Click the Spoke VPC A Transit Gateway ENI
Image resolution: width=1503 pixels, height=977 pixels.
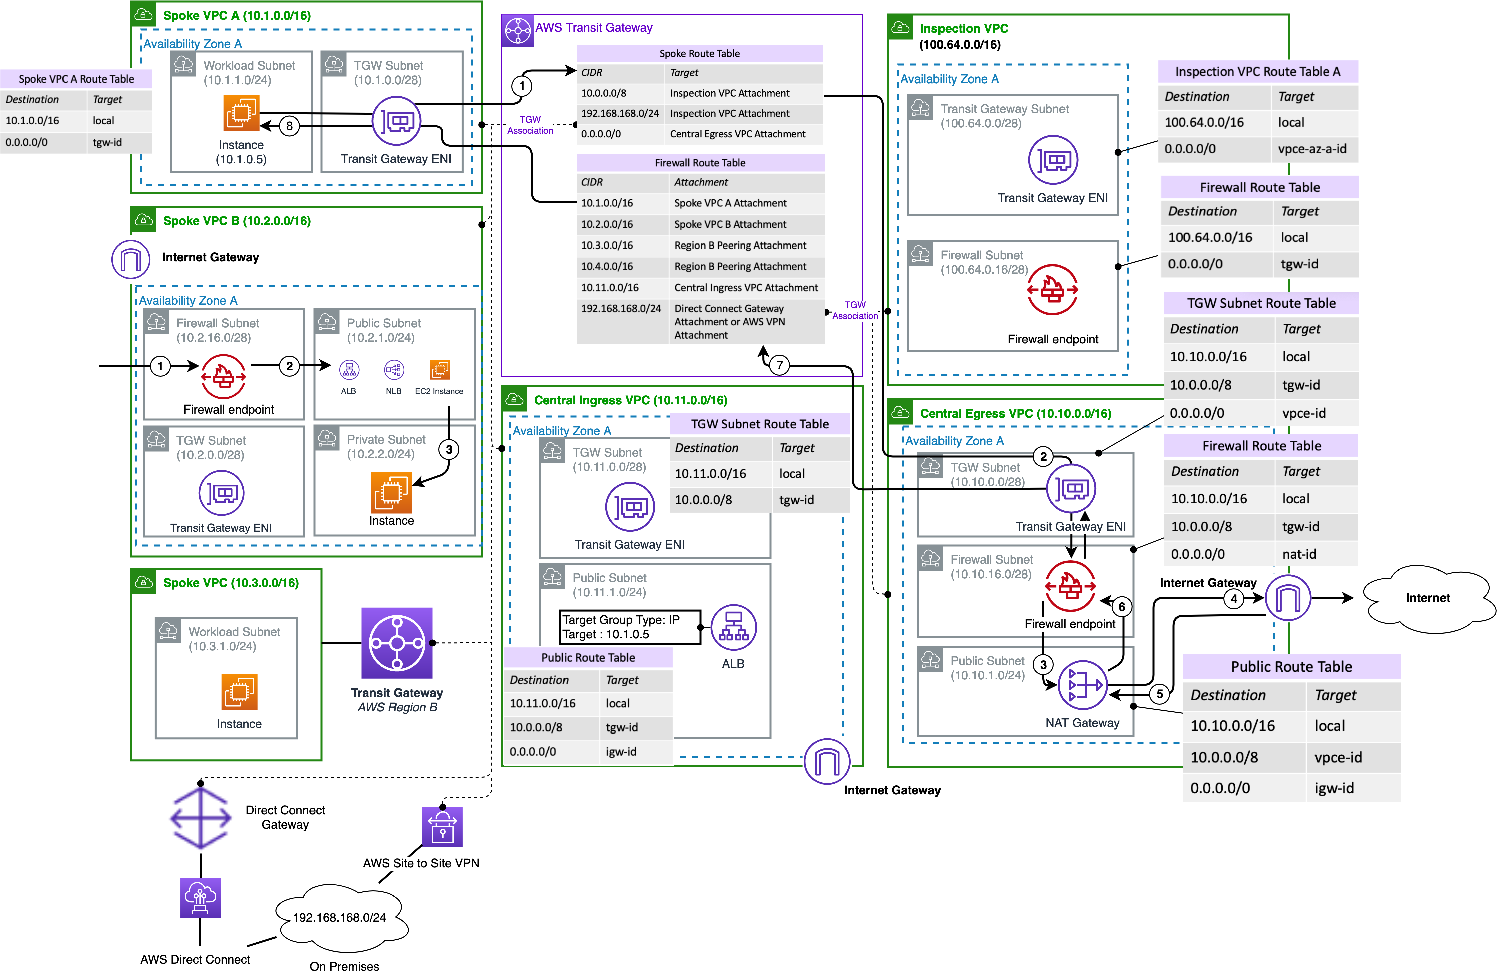click(396, 121)
